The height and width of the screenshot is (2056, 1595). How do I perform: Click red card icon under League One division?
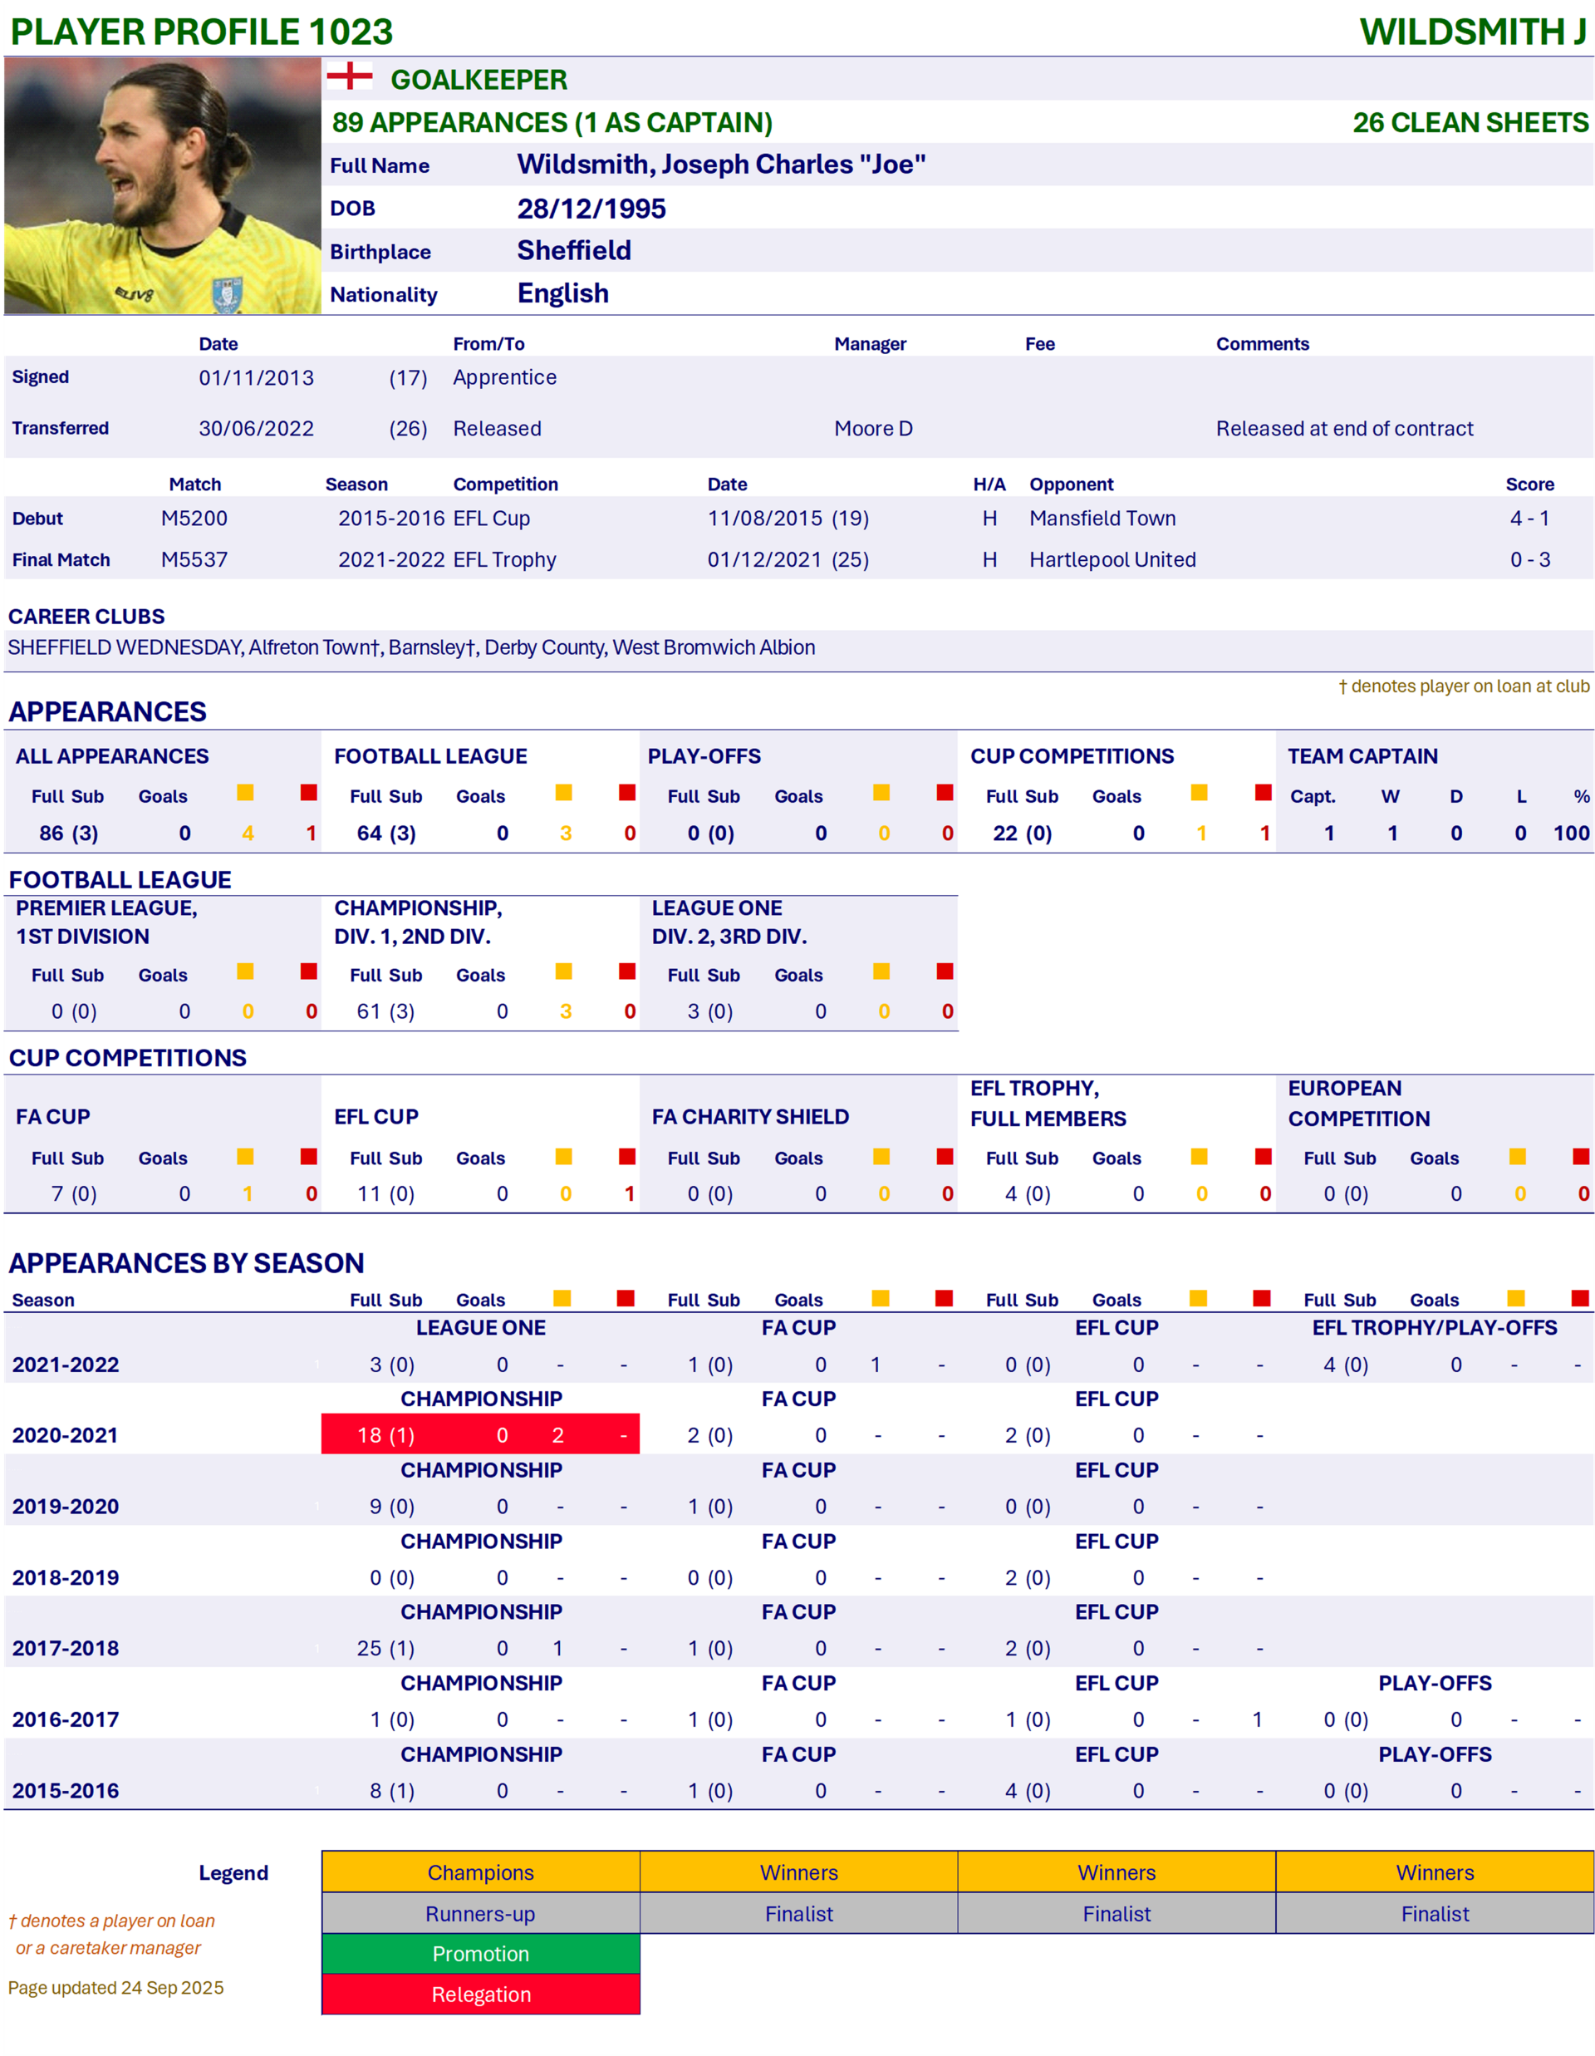(x=945, y=971)
